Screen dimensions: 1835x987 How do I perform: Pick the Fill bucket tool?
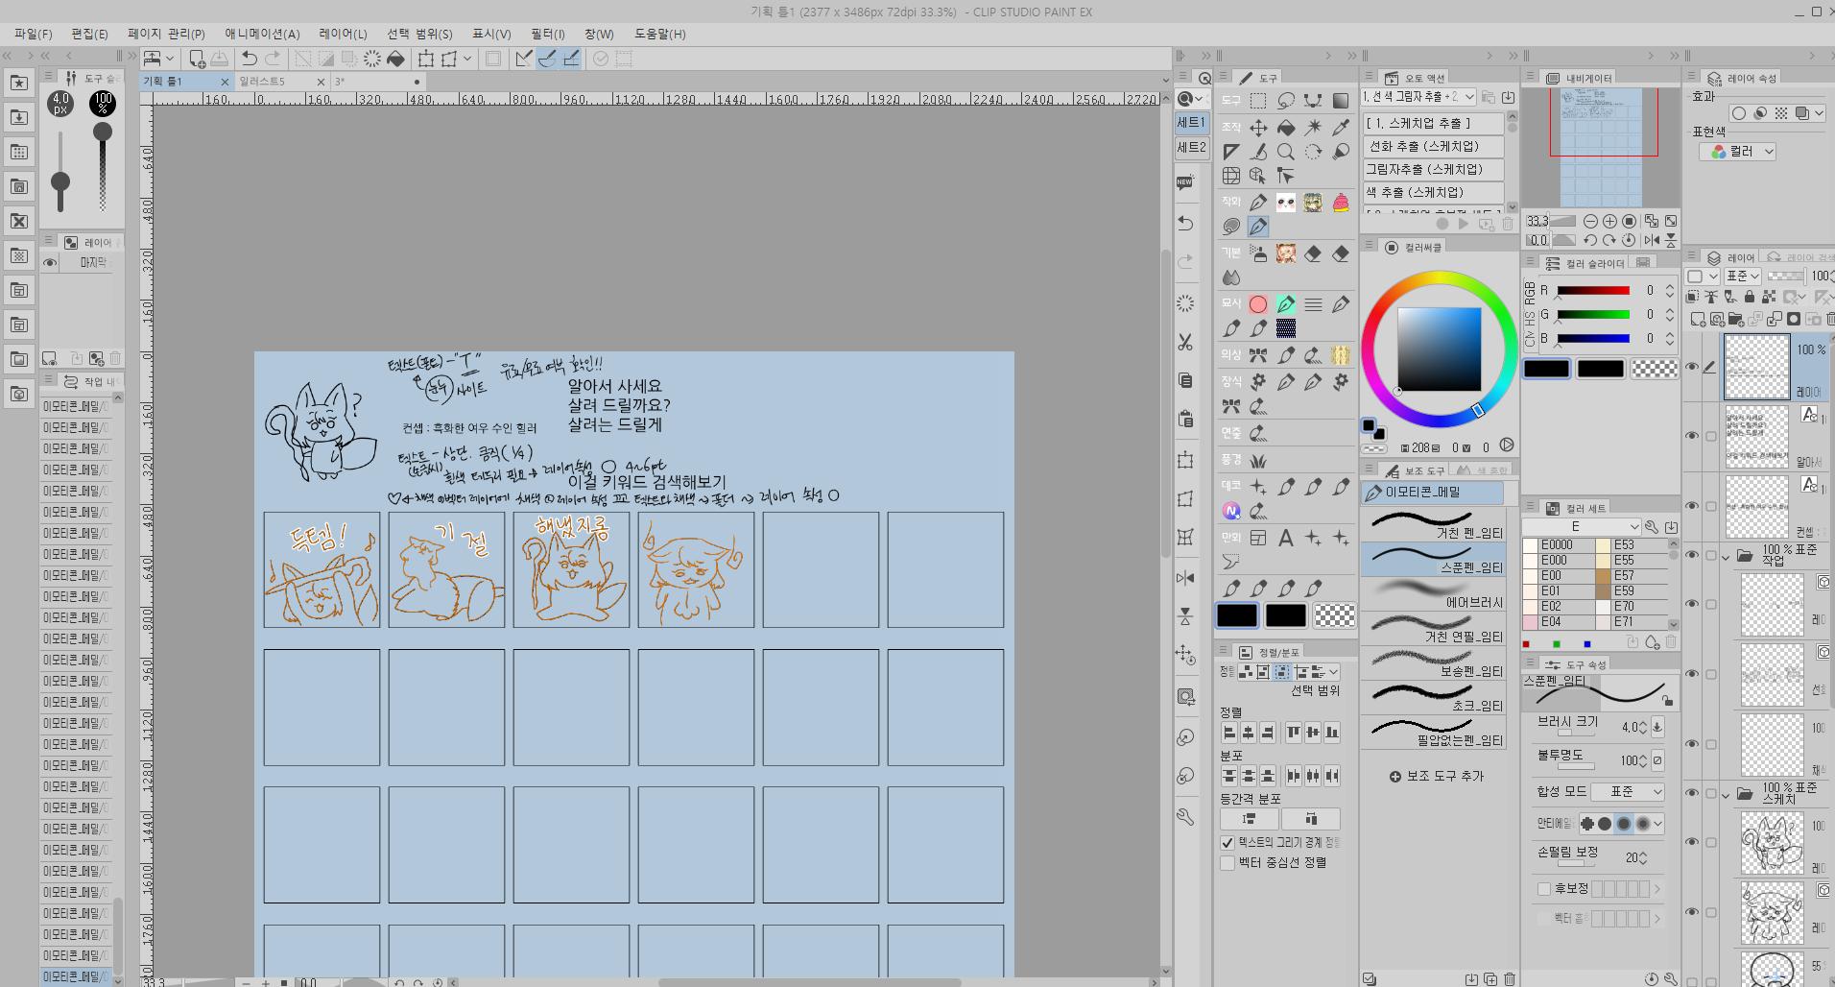coord(1286,128)
